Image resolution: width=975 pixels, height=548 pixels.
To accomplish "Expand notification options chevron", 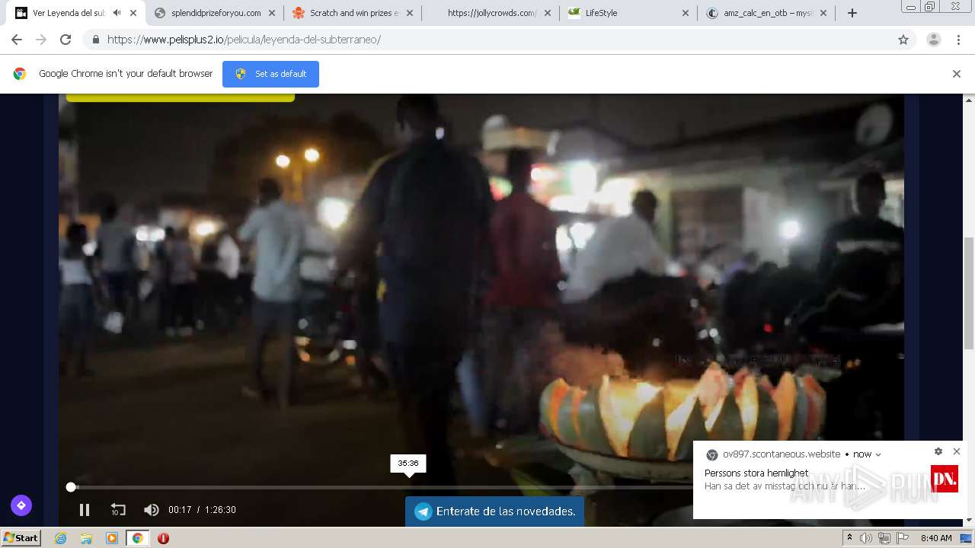I will [x=878, y=454].
